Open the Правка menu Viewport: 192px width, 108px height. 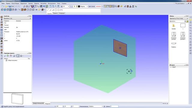8,3
